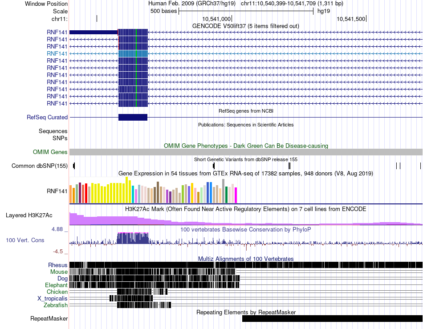Open Repeating Elements by RepeatMasker title
The image size is (423, 329).
(246, 312)
